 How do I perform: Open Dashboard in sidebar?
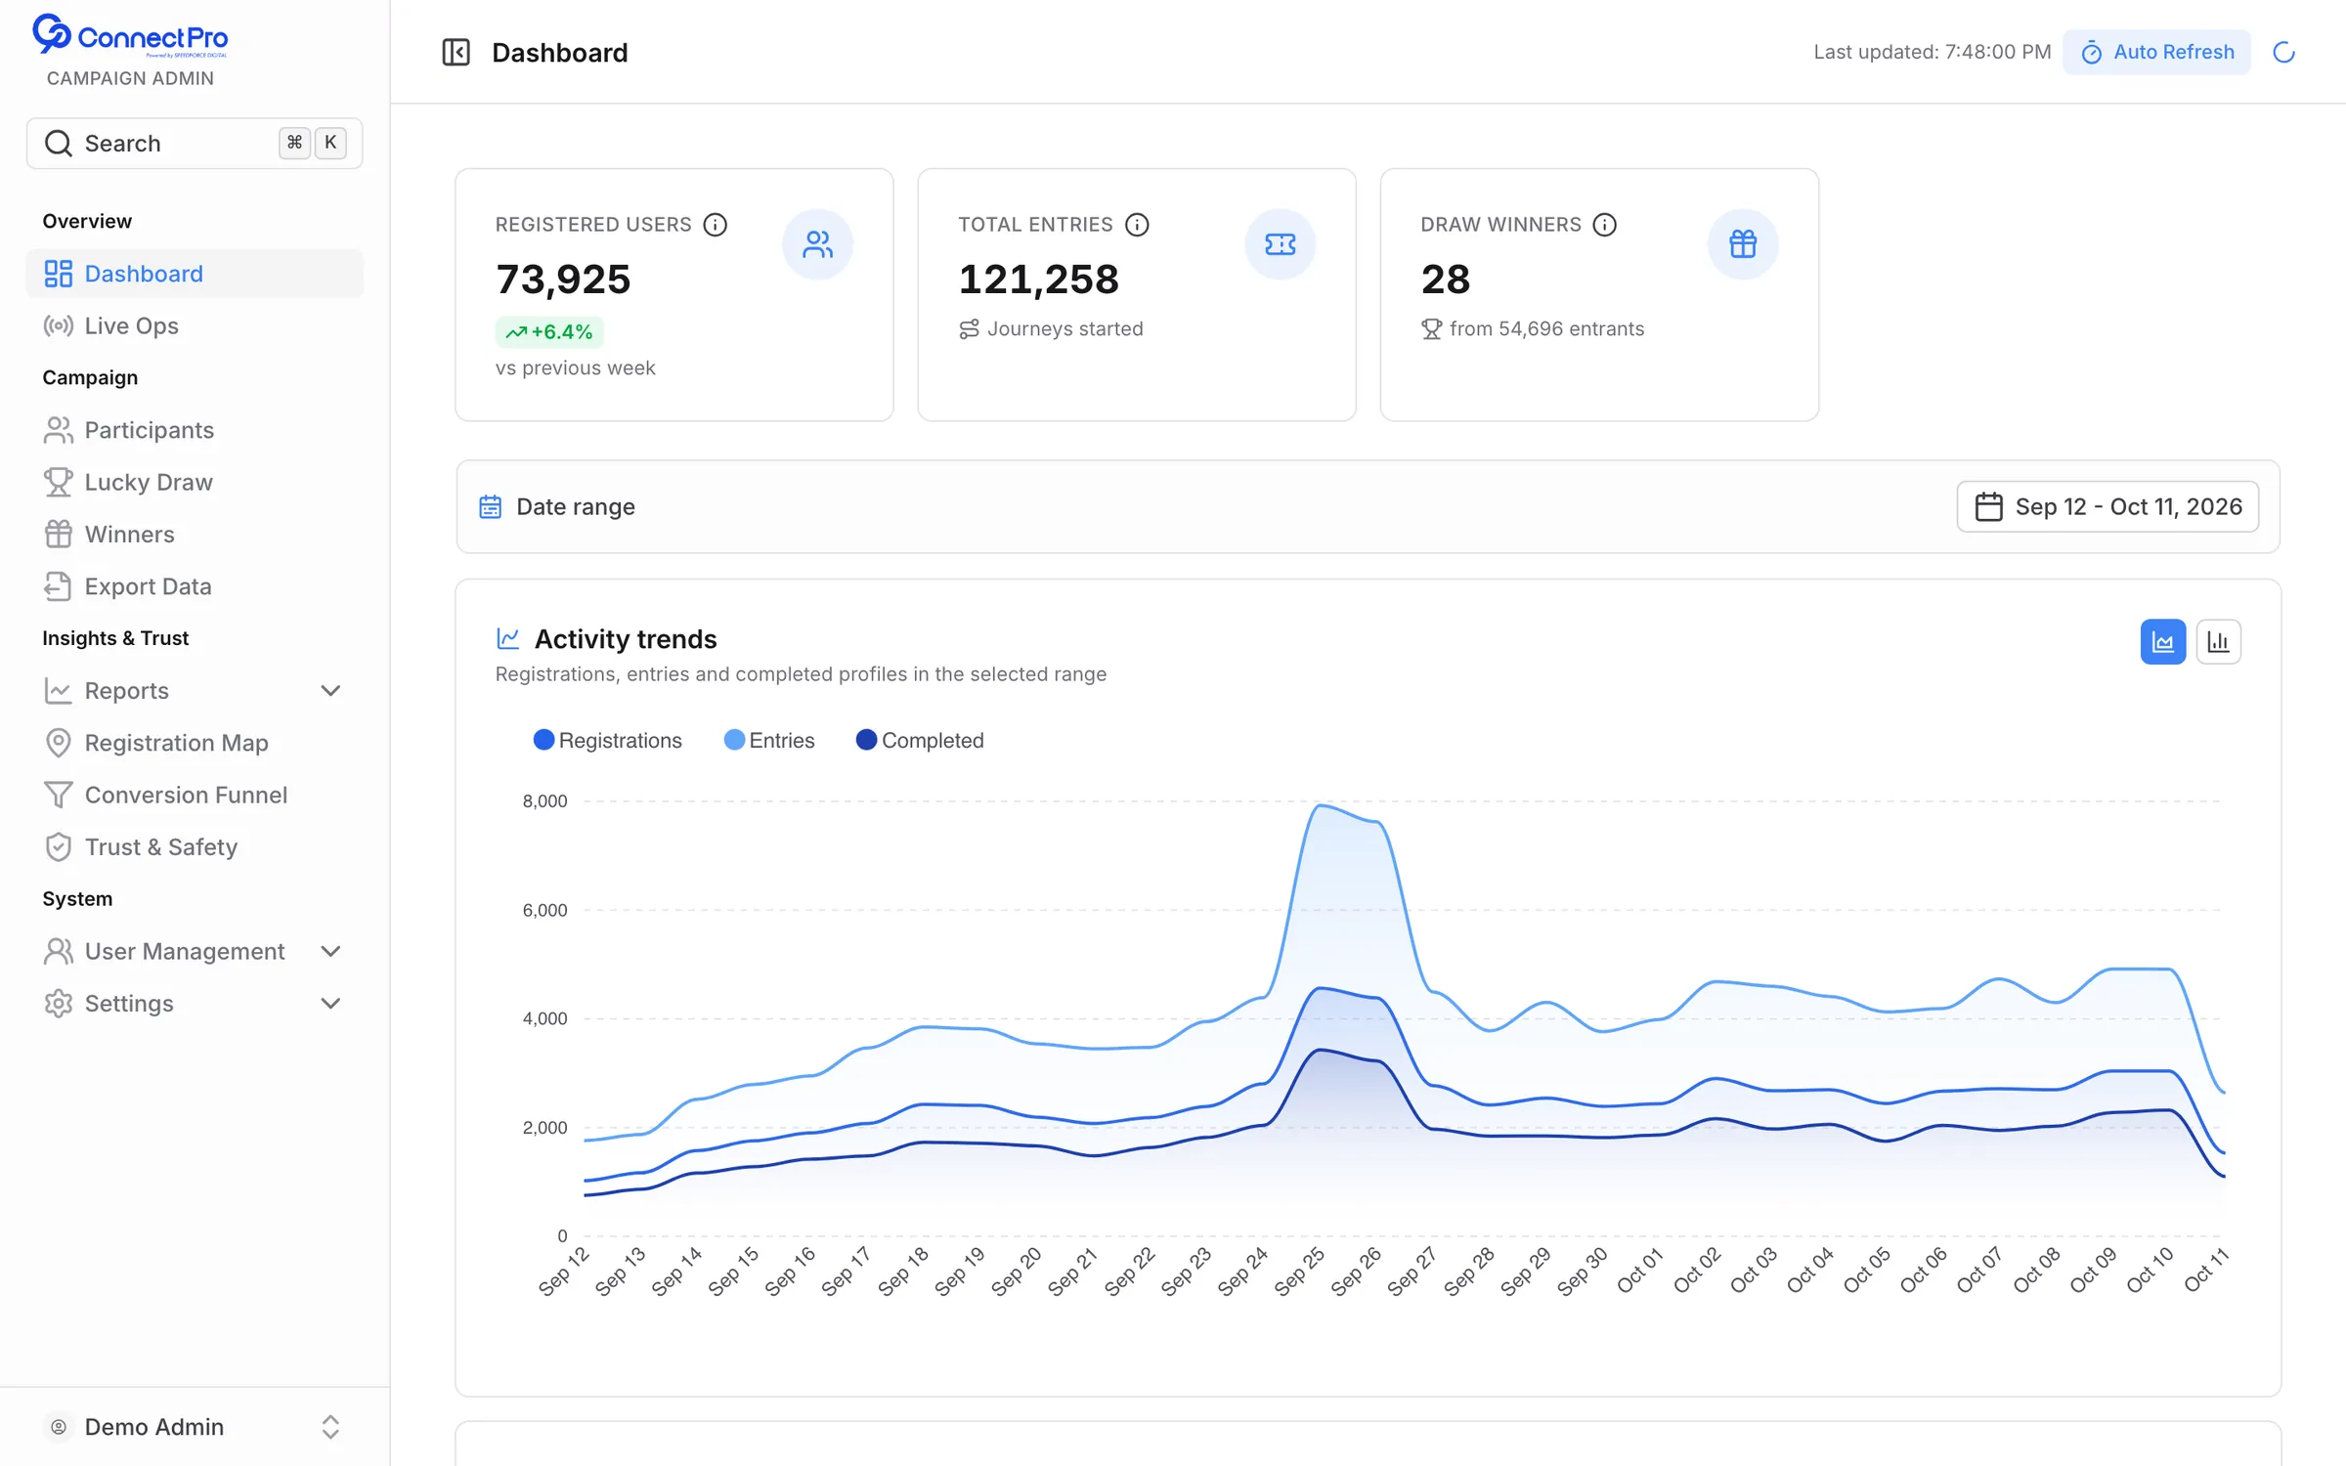[x=195, y=274]
